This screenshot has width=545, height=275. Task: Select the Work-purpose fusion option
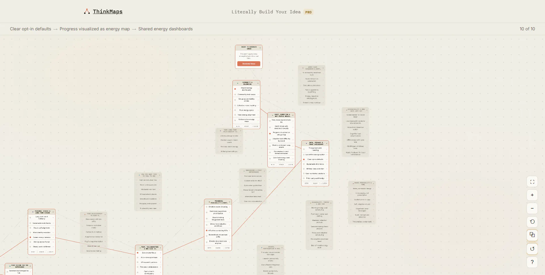tap(42, 242)
